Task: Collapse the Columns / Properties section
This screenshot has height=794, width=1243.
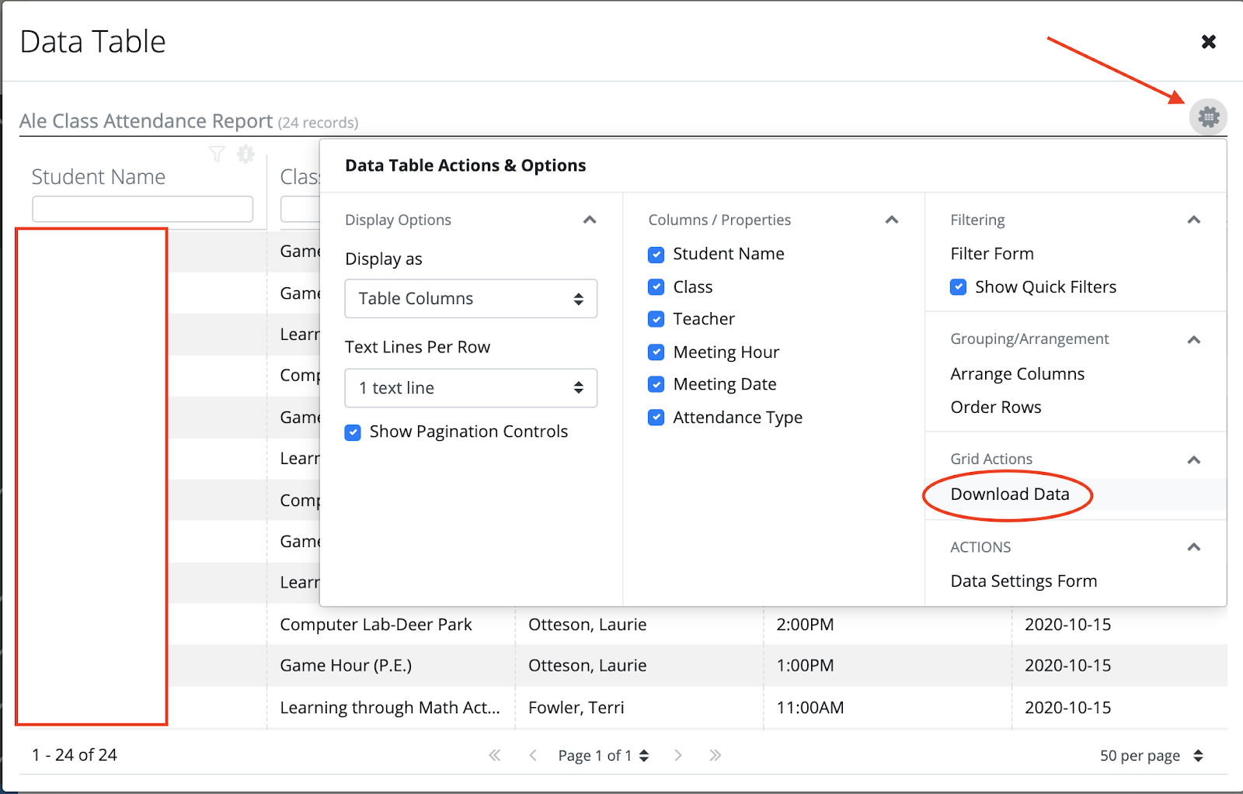Action: tap(892, 220)
